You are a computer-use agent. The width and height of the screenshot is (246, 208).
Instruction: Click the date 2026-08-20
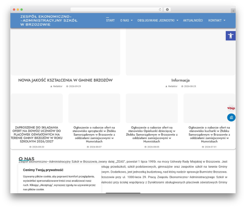point(38,147)
